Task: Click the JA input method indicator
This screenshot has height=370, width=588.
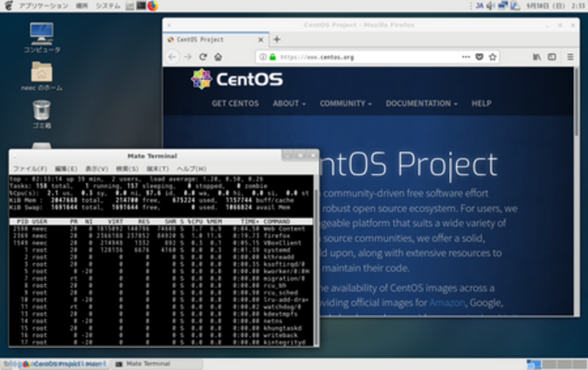Action: pyautogui.click(x=479, y=6)
